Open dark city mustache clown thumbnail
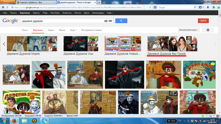The image size is (221, 124). click(125, 75)
